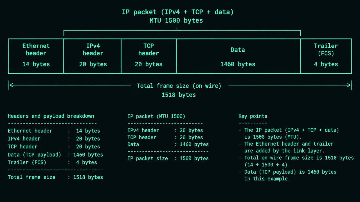Click the "Key points" heading
The width and height of the screenshot is (360, 202).
(253, 116)
